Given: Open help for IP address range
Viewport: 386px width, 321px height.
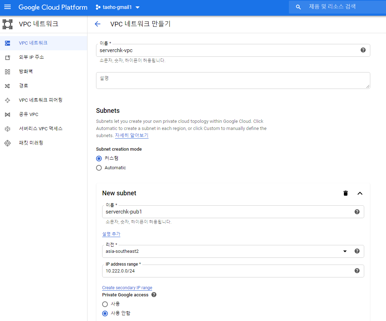Looking at the screenshot, I should tap(357, 271).
